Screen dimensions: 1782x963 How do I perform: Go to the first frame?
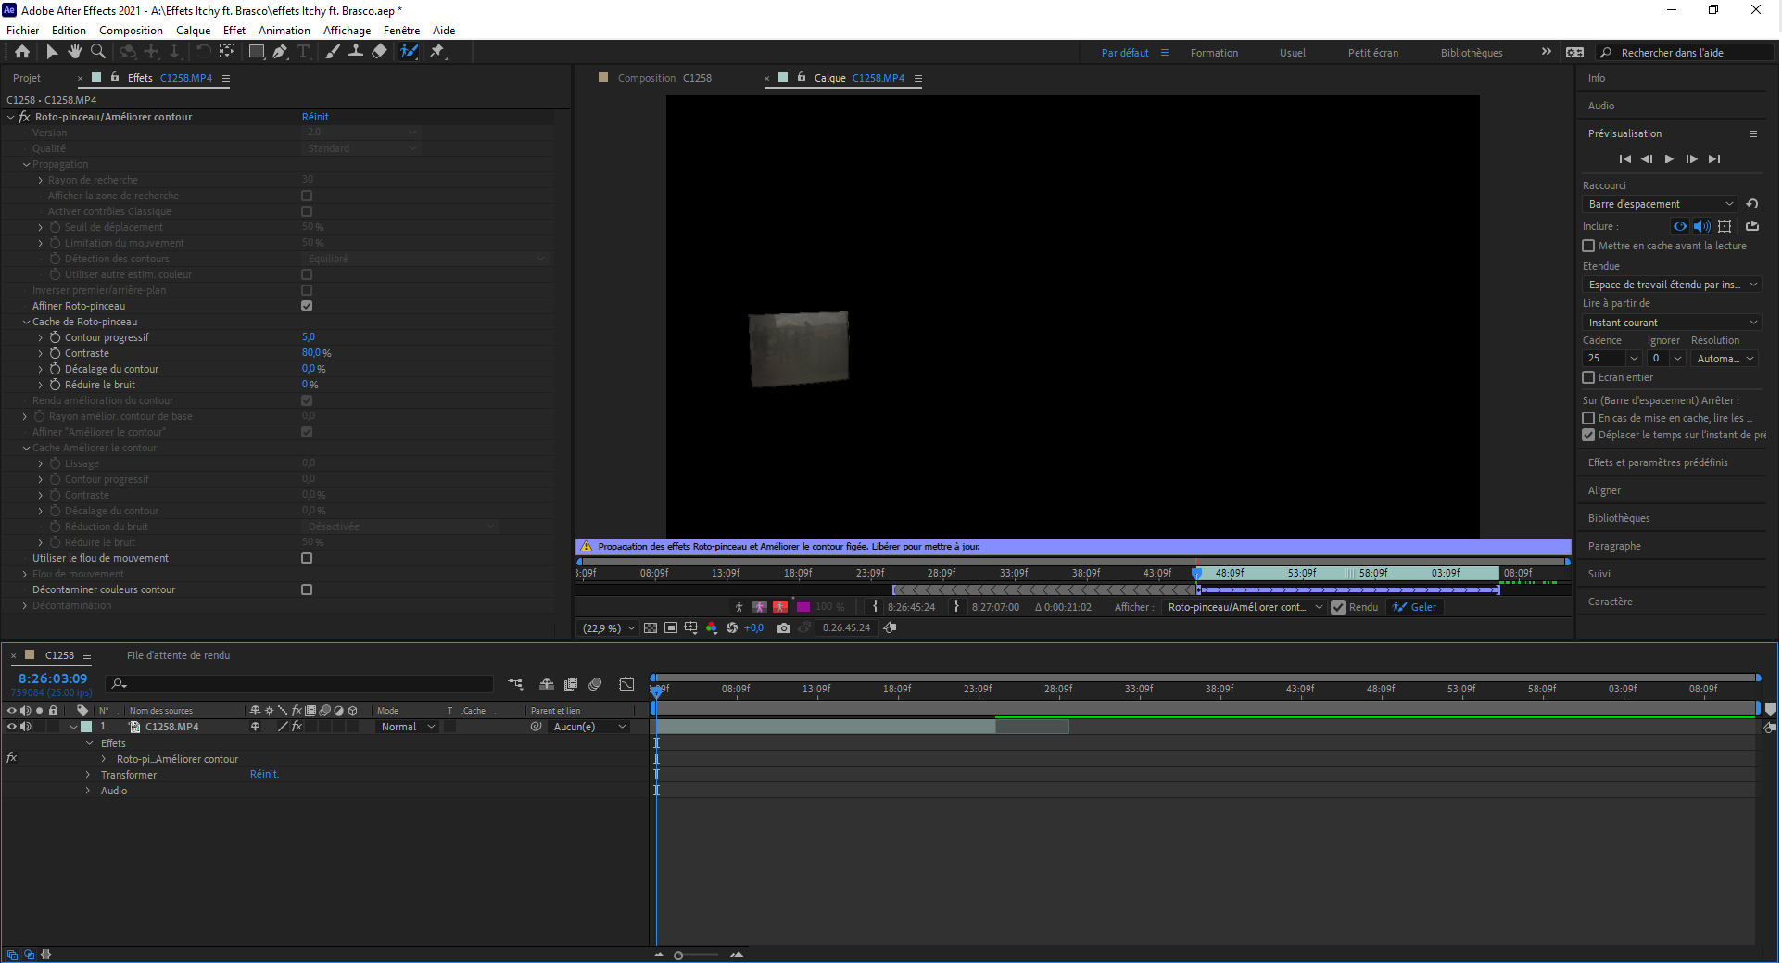pos(1625,159)
